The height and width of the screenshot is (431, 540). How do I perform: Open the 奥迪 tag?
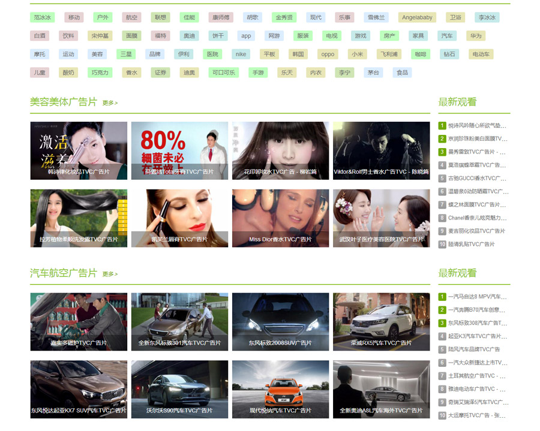click(189, 35)
